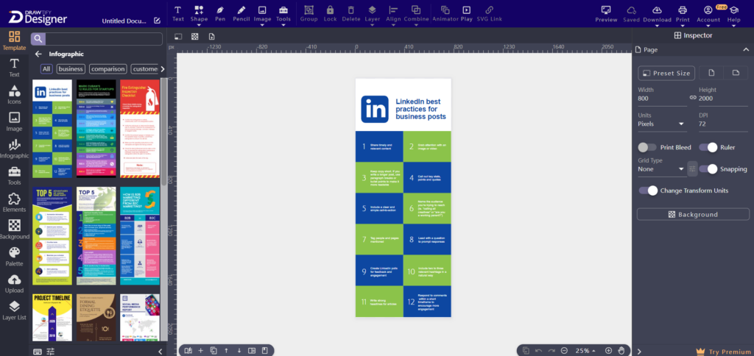
Task: Choose the Project Timeline template thumbnail
Action: pyautogui.click(x=52, y=318)
